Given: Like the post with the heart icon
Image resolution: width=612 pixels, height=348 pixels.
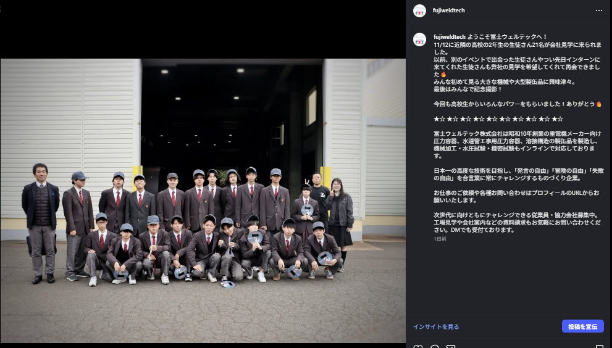Looking at the screenshot, I should 418,346.
